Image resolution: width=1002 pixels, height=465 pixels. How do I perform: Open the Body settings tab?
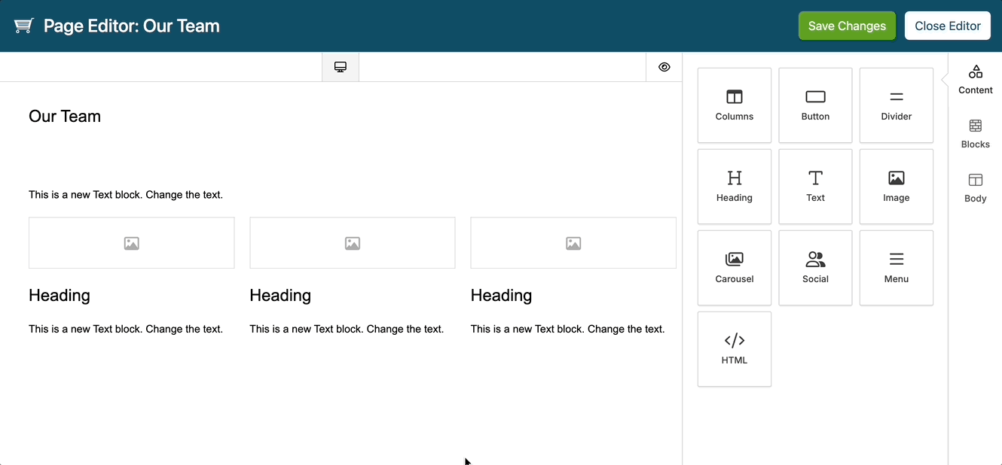pyautogui.click(x=975, y=188)
